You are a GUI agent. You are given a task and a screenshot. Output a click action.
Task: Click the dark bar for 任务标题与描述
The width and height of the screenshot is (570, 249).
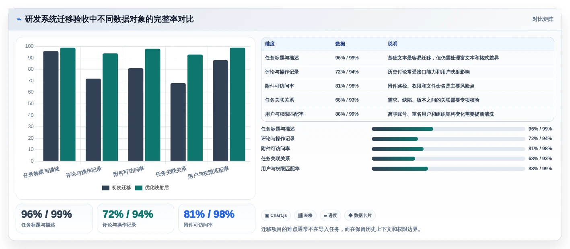pos(51,106)
